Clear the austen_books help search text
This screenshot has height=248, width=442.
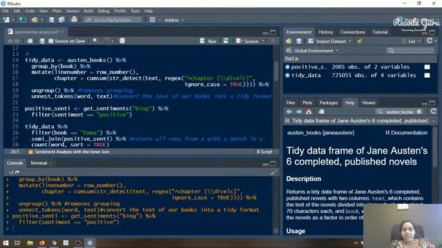coord(419,112)
